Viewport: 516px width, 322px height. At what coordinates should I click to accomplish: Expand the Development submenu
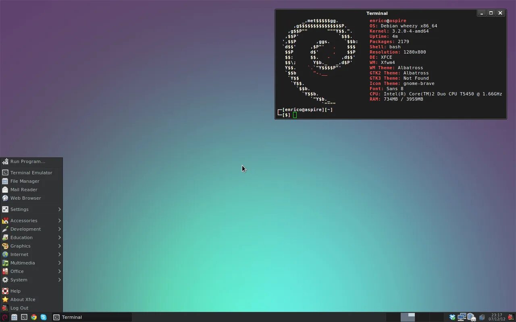tap(31, 229)
